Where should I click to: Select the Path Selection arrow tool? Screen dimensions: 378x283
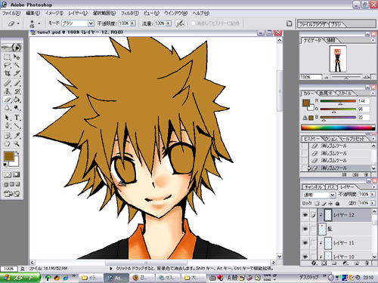[x=7, y=118]
